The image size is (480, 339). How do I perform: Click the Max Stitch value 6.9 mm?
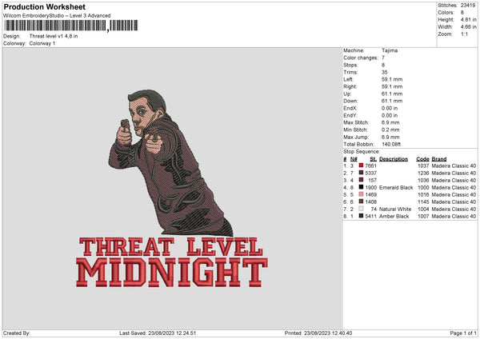[x=390, y=122]
